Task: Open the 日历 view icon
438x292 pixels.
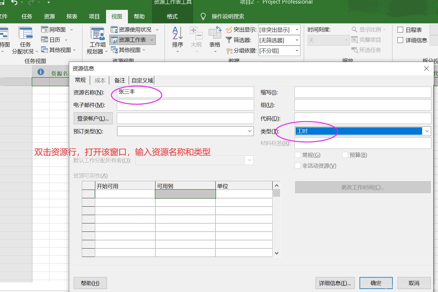Action: (x=44, y=40)
